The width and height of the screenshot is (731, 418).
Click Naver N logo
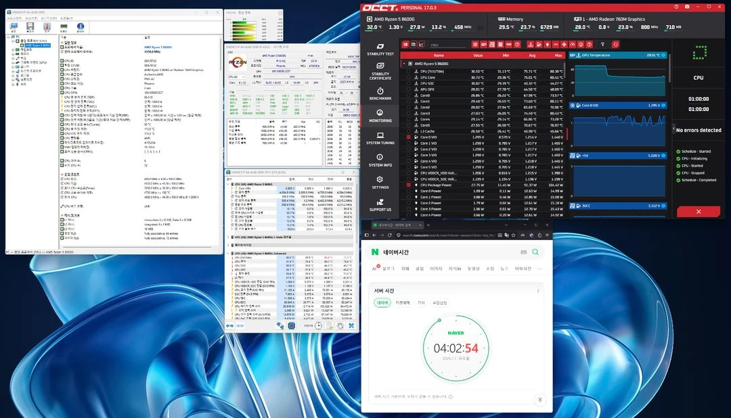tap(375, 252)
